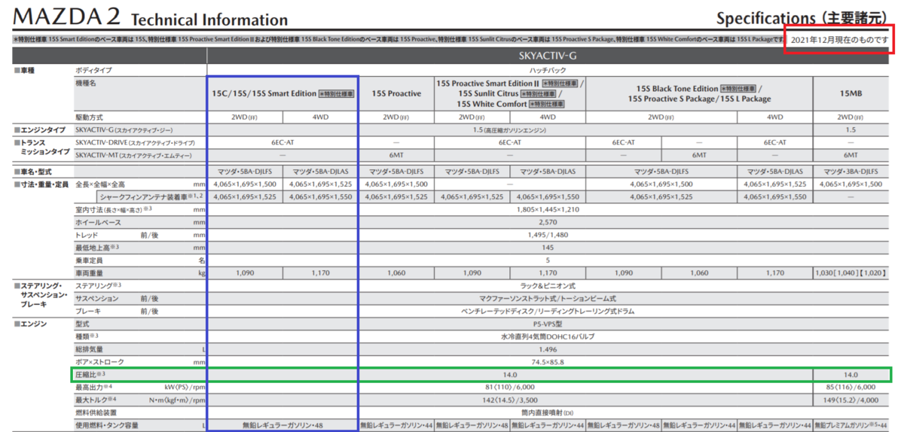Click the '車両重量' row label
Image resolution: width=904 pixels, height=432 pixels.
coord(89,272)
